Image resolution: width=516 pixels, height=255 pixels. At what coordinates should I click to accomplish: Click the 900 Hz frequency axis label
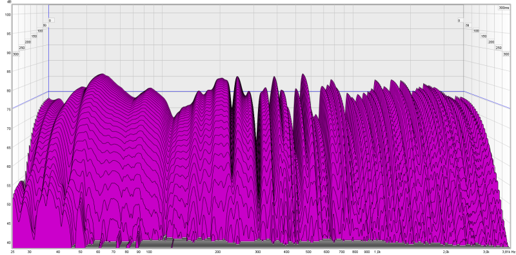(366, 252)
